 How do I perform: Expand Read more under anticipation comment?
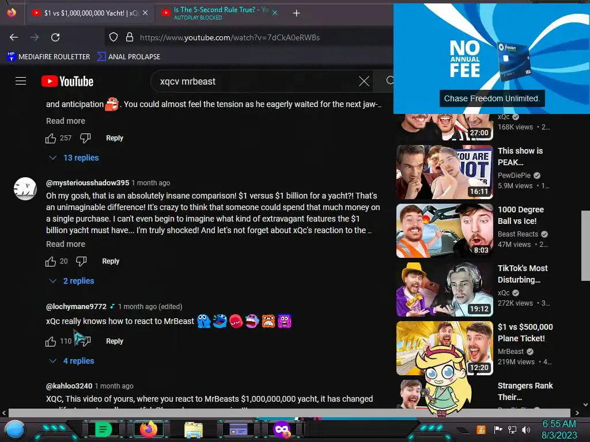[66, 121]
